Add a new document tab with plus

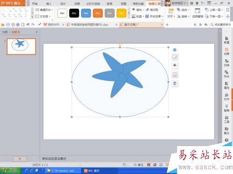167,25
